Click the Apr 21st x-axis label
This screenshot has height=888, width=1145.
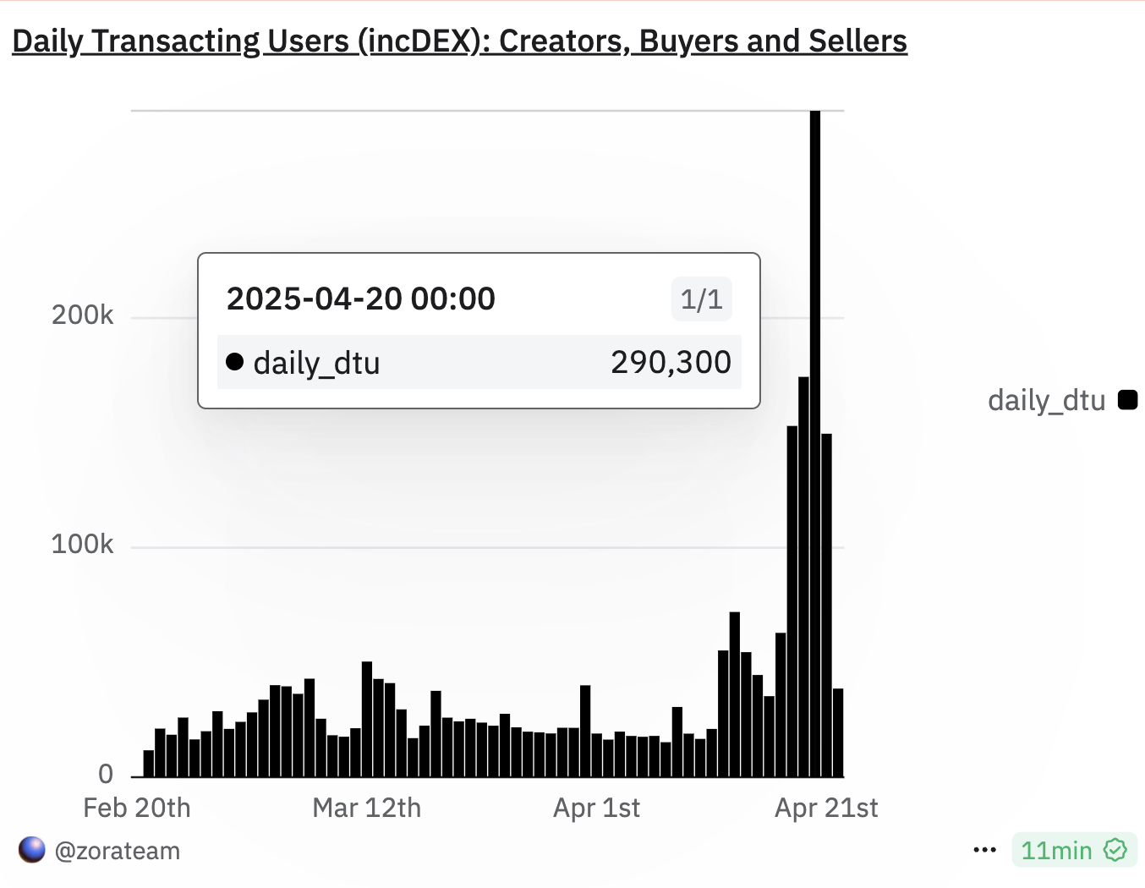pos(826,808)
